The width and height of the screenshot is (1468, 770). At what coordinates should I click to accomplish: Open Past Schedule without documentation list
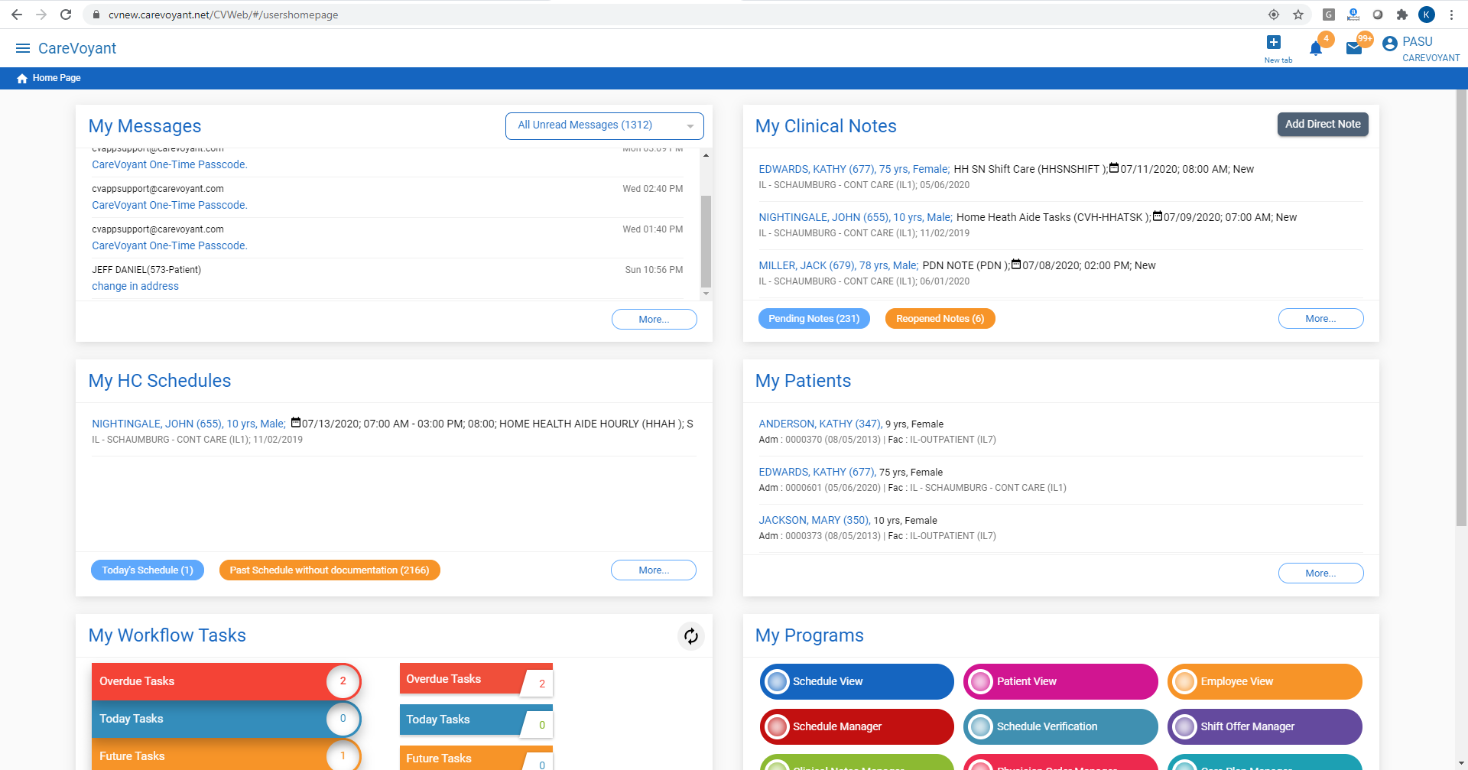[x=330, y=570]
